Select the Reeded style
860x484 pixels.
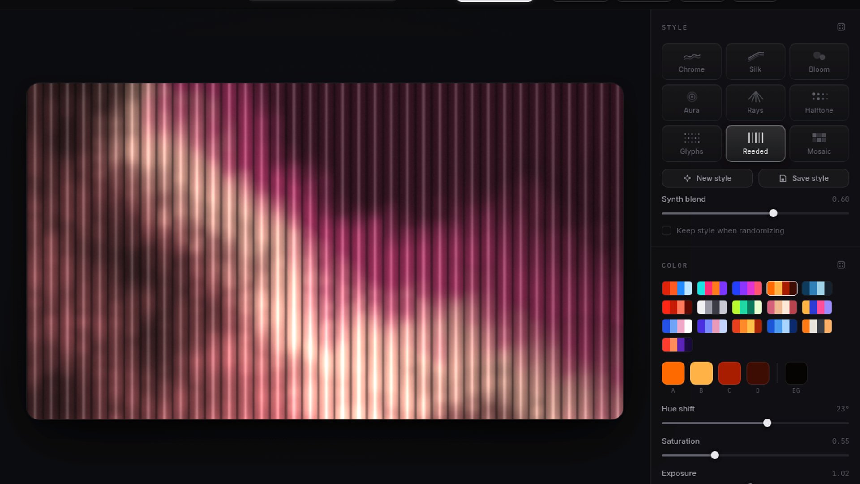[755, 143]
